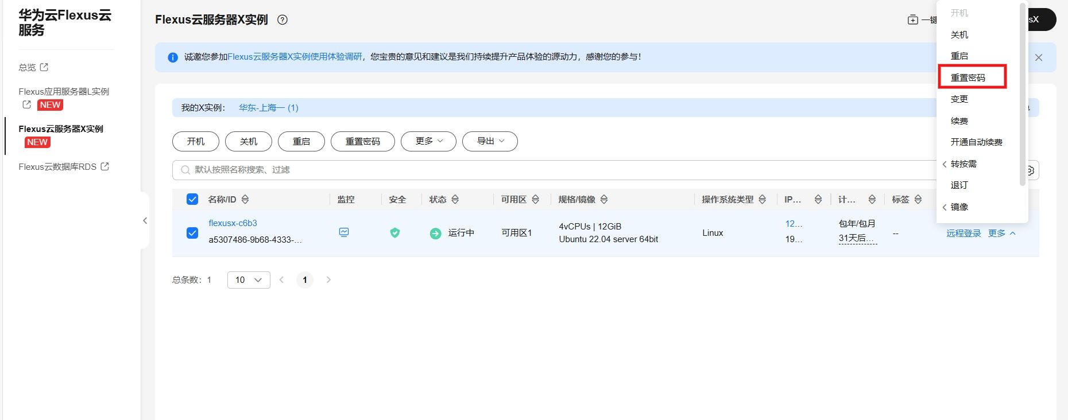Expand the 镜像 submenu
The width and height of the screenshot is (1068, 420).
click(x=955, y=207)
